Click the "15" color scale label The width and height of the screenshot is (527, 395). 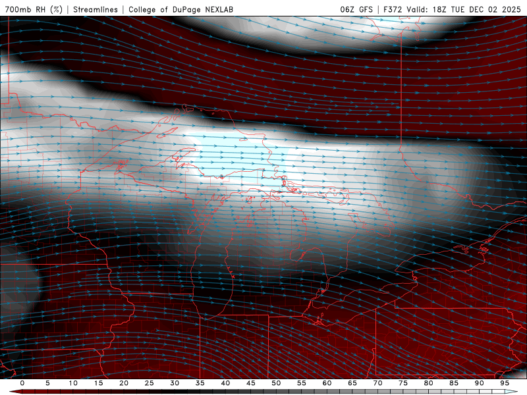coord(98,383)
